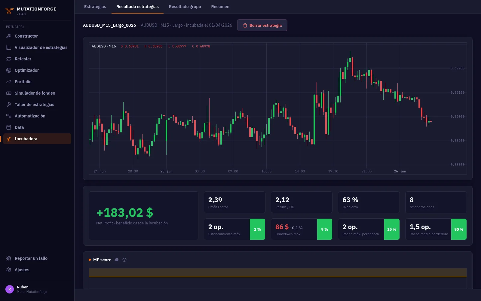Open the Constructor menu entry
The image size is (481, 301).
[37, 36]
